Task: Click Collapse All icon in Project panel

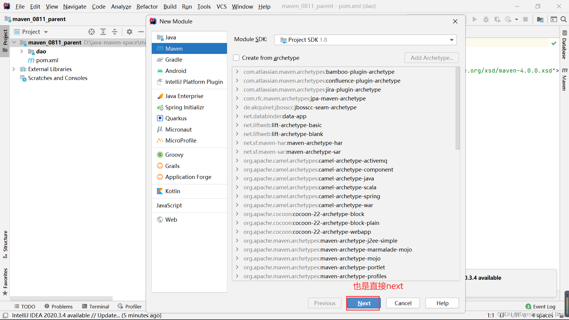Action: pos(115,32)
